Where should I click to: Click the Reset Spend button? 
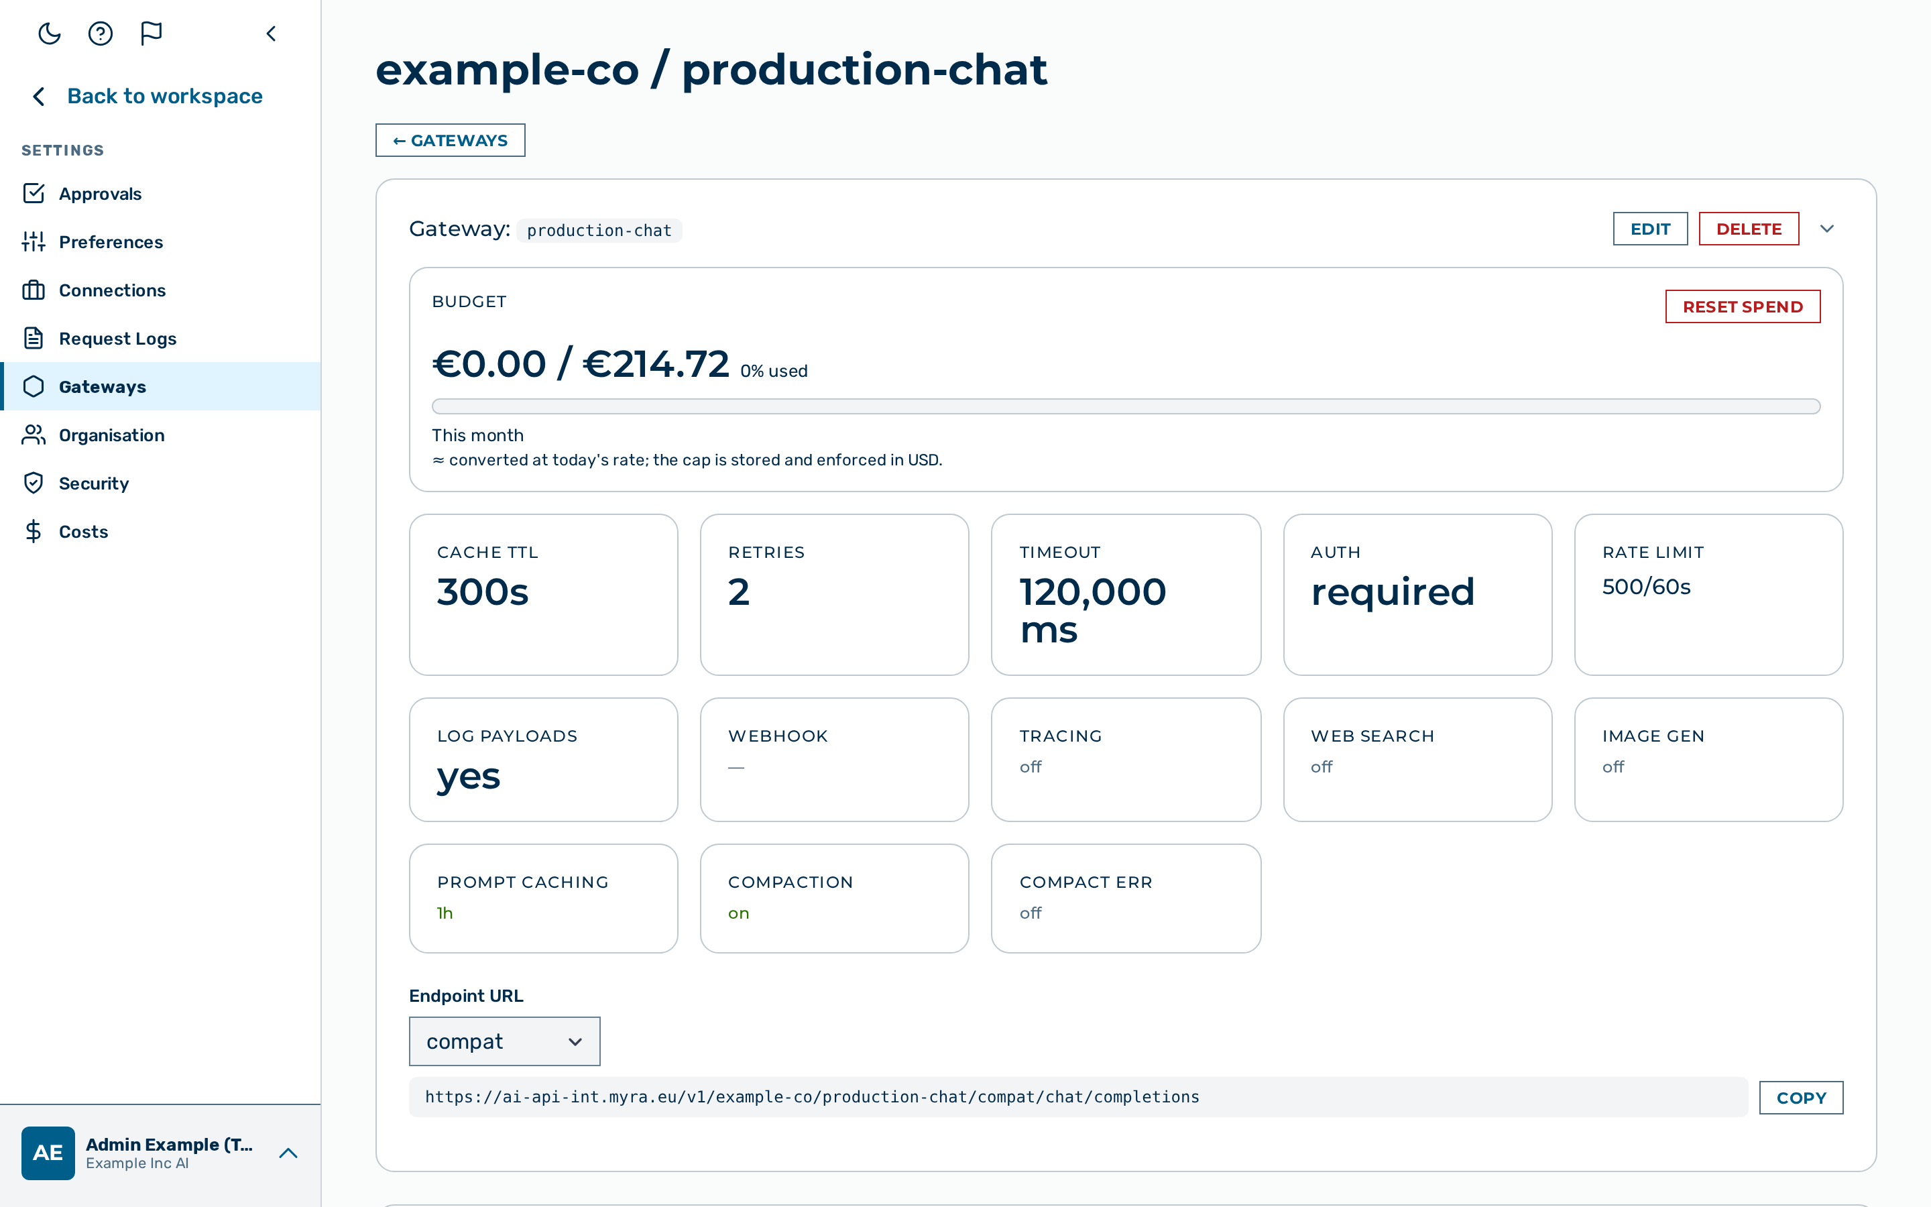(x=1743, y=306)
